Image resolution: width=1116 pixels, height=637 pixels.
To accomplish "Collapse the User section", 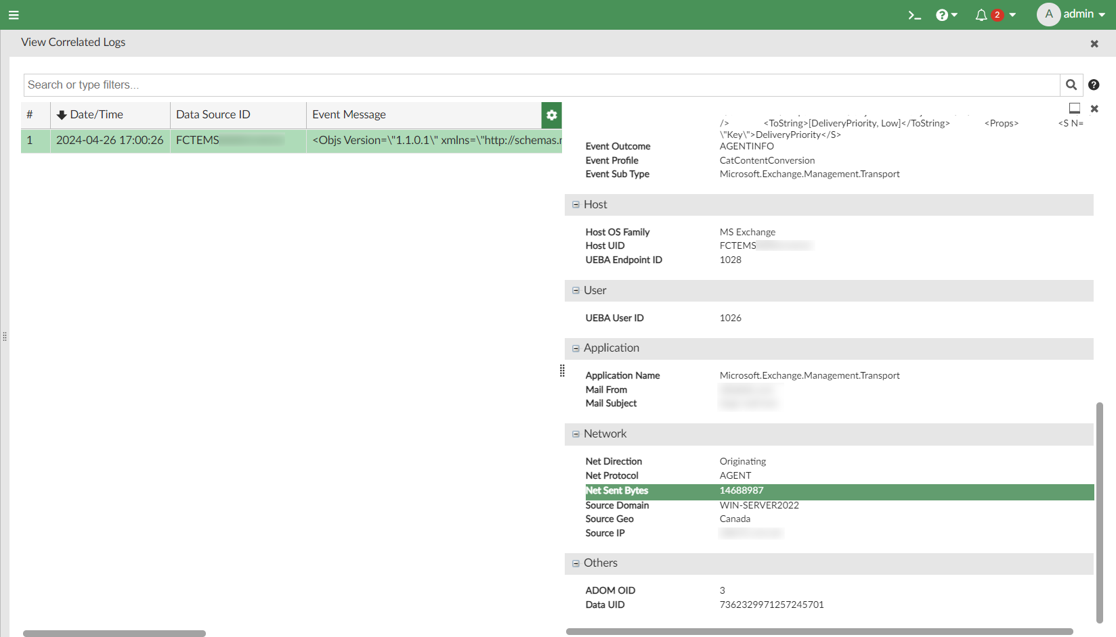I will click(x=576, y=291).
